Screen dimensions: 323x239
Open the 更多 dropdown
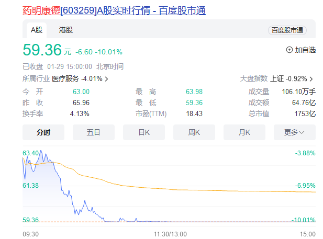(x=295, y=132)
